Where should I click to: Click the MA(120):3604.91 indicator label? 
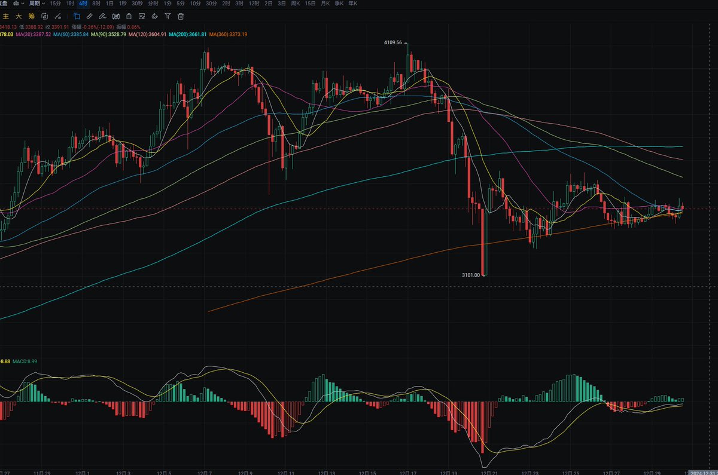tap(147, 35)
